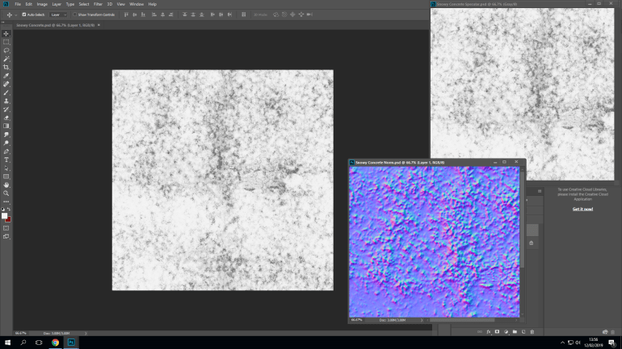The image size is (622, 349).
Task: Select the Eraser tool
Action: click(x=6, y=118)
